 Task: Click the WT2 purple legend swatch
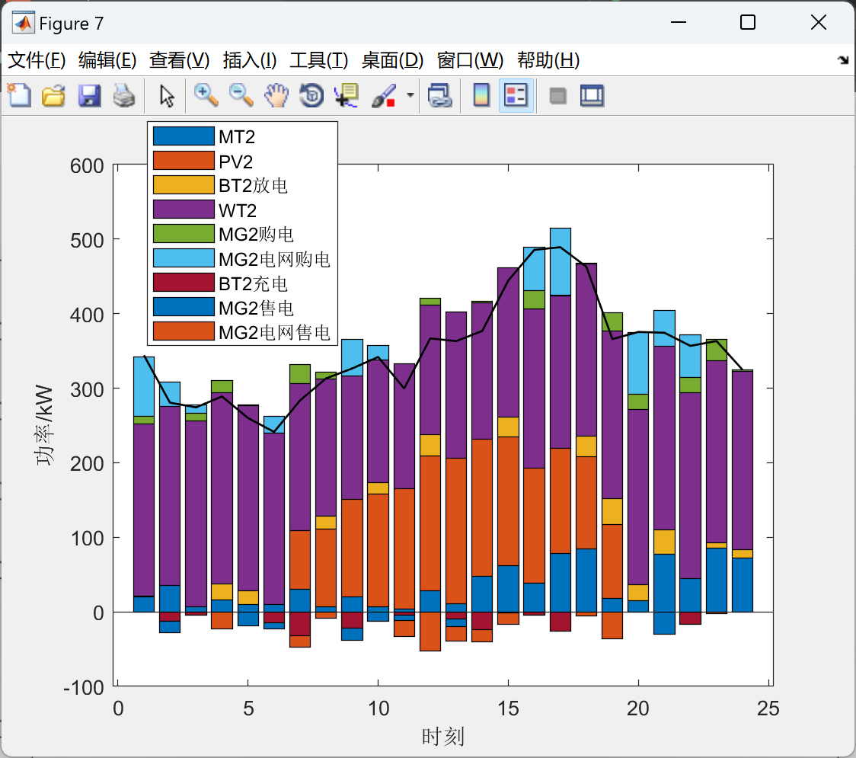tap(184, 209)
